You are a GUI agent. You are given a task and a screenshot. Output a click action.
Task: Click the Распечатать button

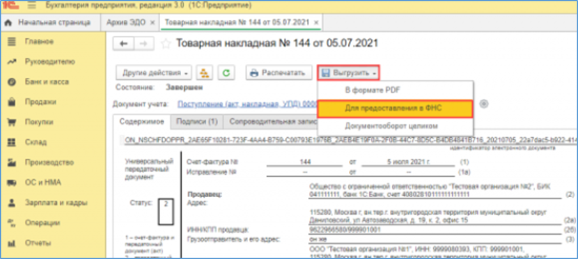coord(279,73)
